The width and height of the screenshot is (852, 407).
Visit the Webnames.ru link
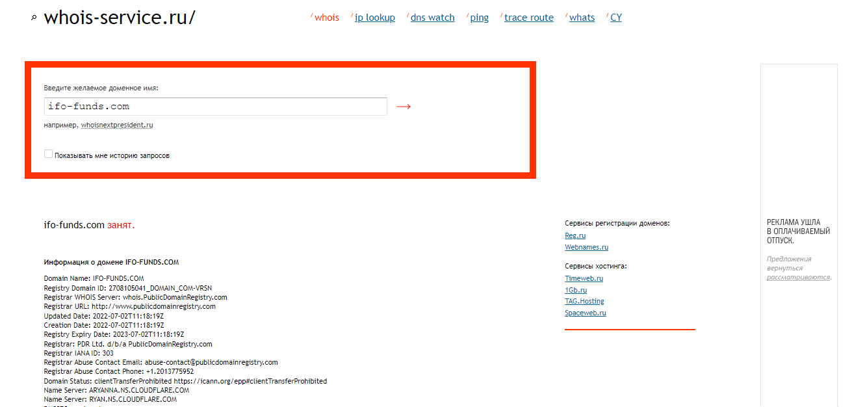pyautogui.click(x=586, y=247)
